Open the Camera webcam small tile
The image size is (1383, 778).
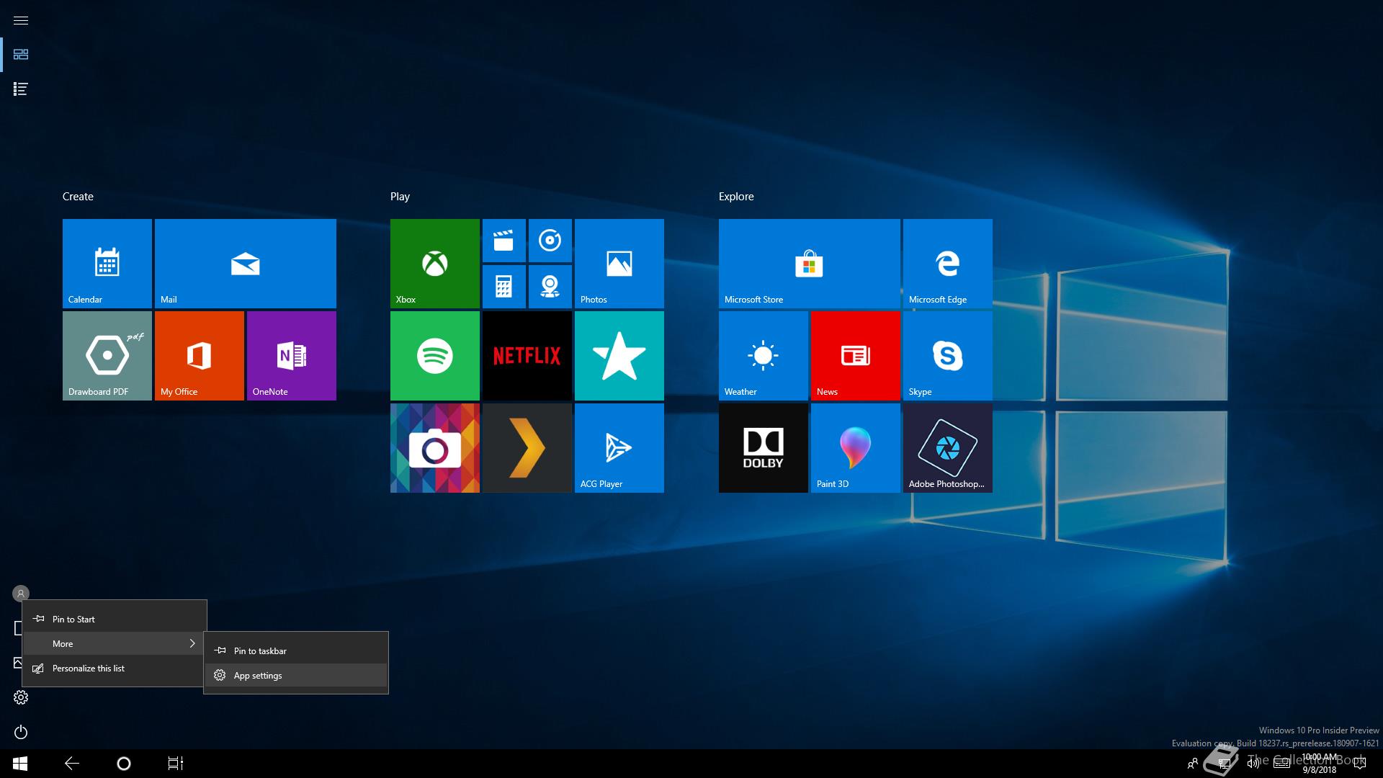(x=550, y=287)
